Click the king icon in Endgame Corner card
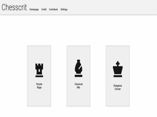Image resolution: width=157 pixels, height=117 pixels. click(118, 69)
